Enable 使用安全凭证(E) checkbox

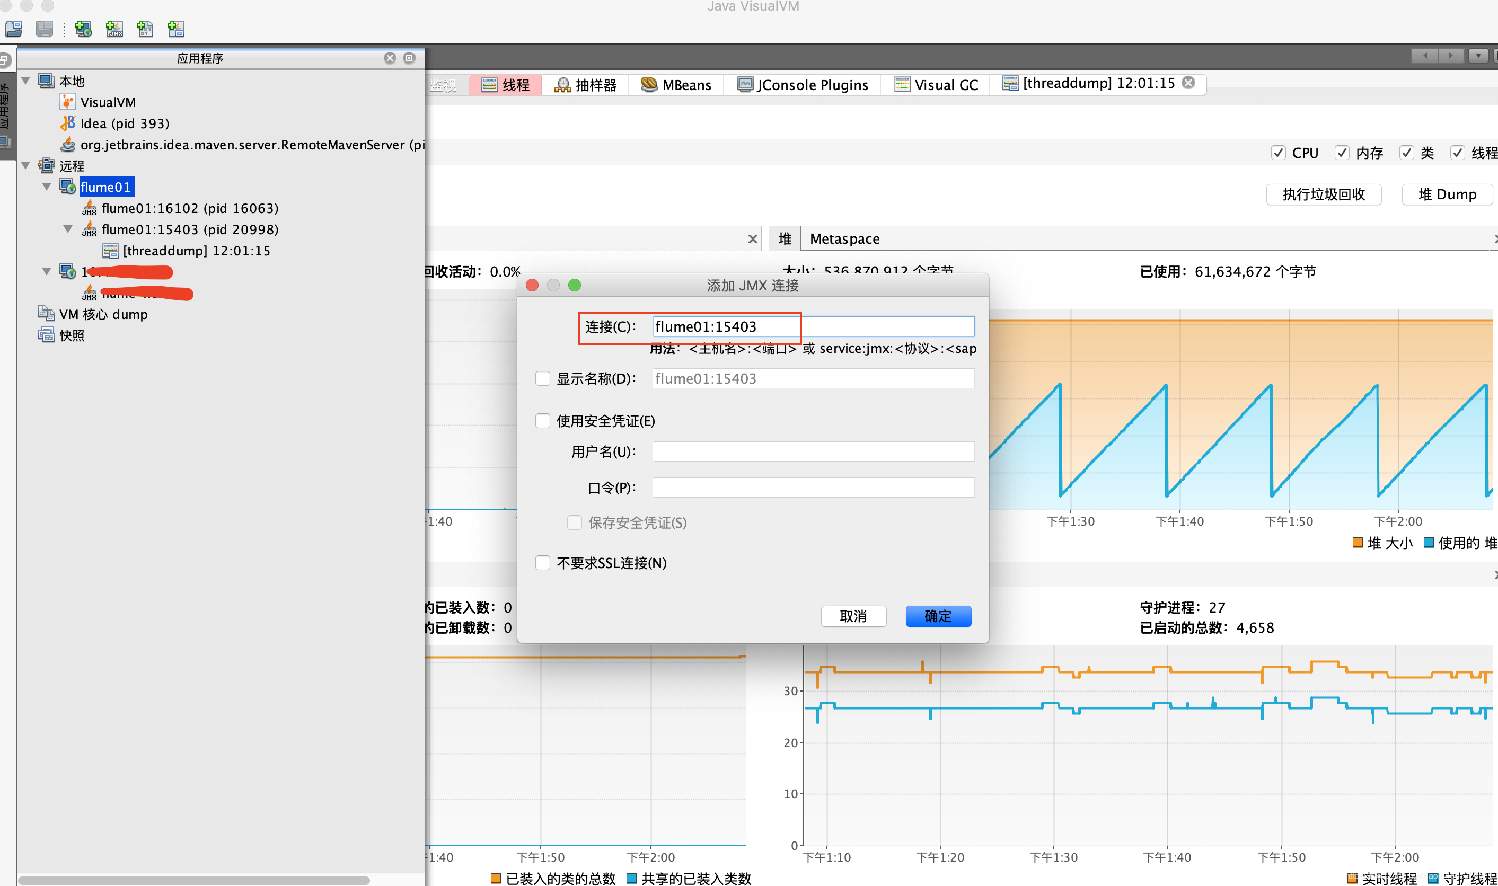[x=542, y=421]
